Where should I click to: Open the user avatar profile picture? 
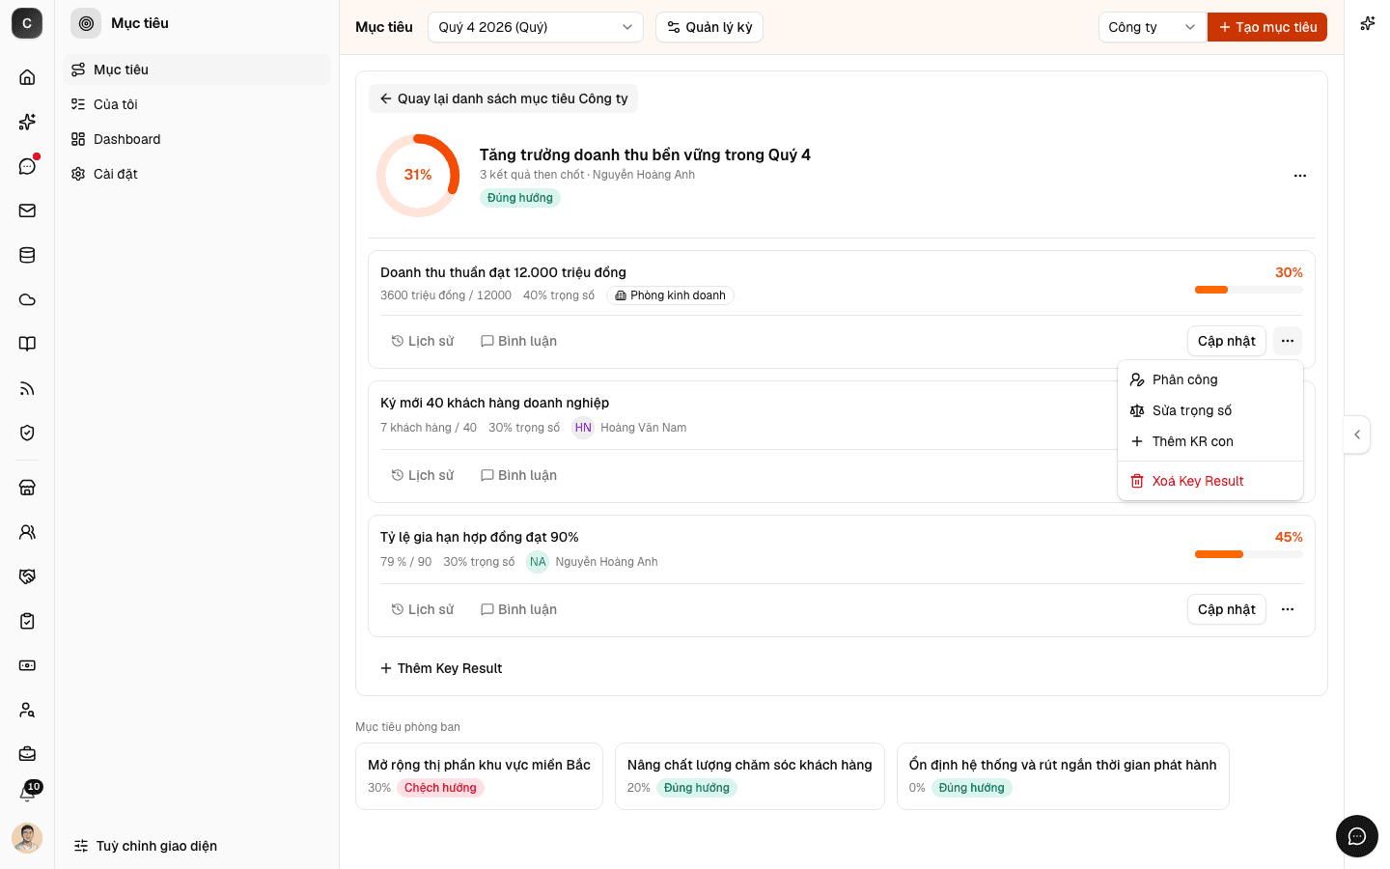(27, 837)
